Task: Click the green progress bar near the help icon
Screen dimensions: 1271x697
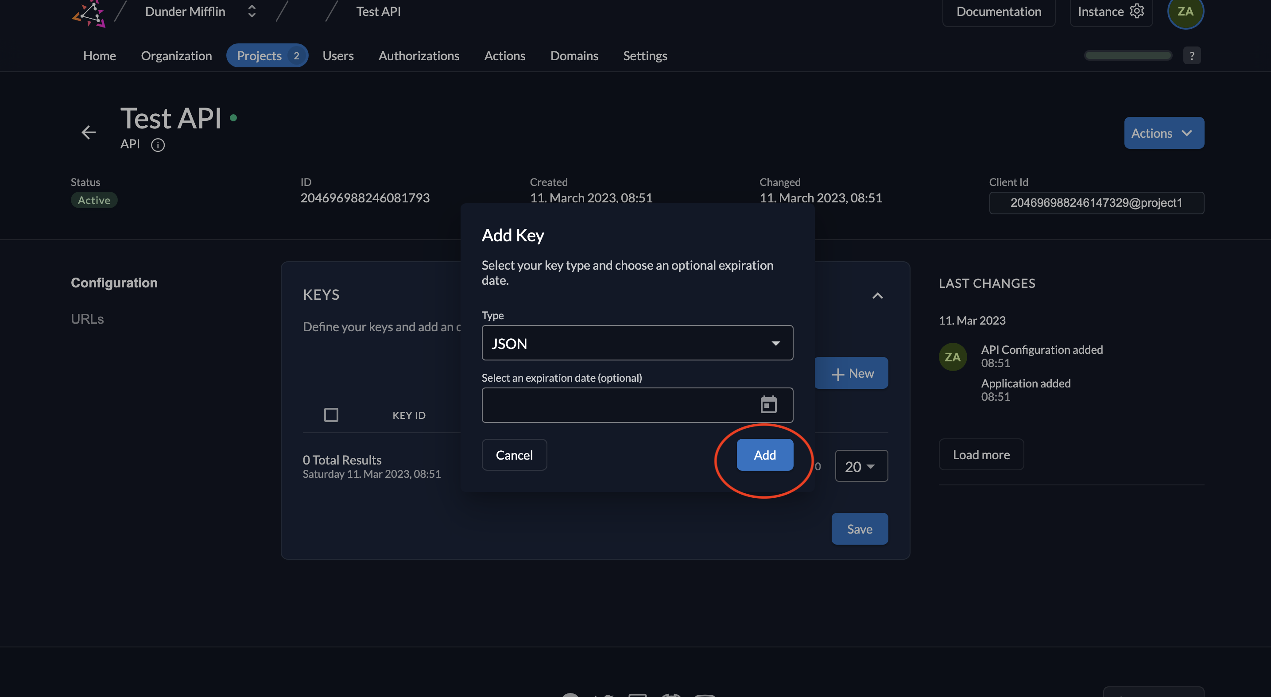Action: tap(1128, 55)
